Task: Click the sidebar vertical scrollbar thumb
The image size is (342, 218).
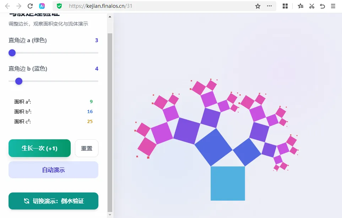Action: (110, 123)
